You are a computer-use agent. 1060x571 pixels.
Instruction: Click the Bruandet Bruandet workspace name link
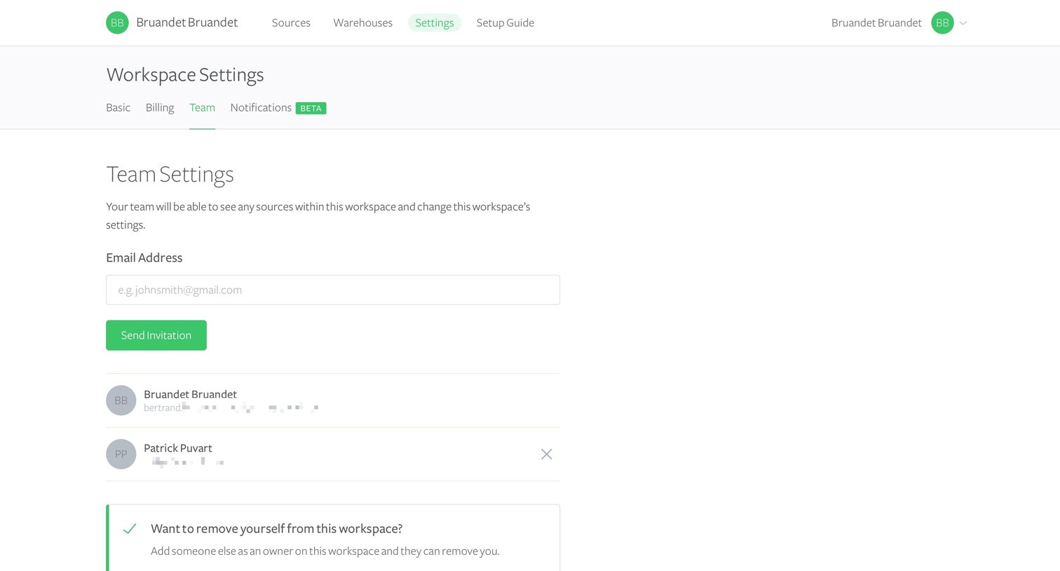pos(187,22)
